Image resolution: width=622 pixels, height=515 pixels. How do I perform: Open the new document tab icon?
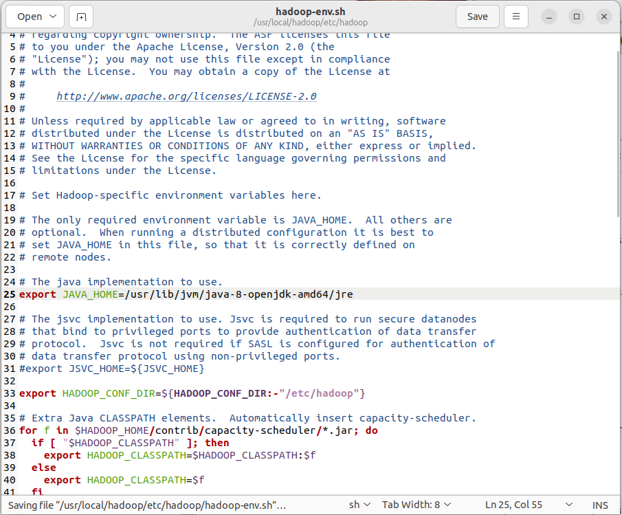(x=81, y=17)
